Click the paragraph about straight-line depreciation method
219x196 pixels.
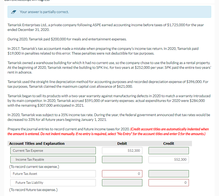coord(108,84)
